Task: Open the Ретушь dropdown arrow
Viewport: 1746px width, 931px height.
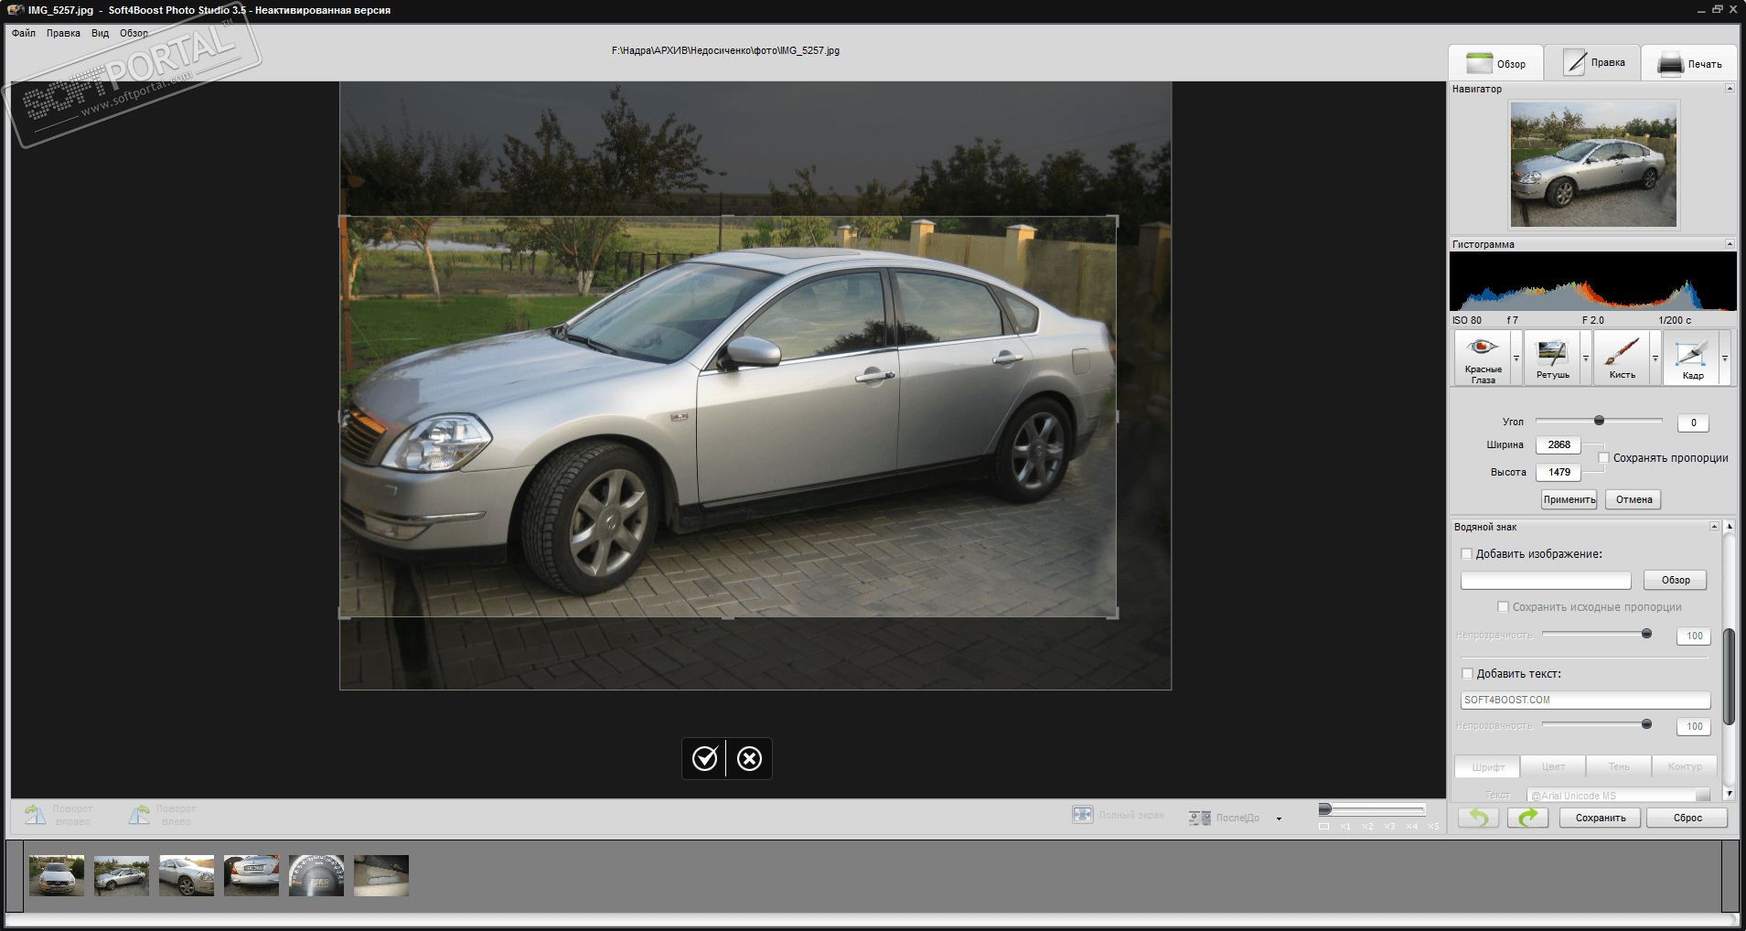Action: [1586, 358]
